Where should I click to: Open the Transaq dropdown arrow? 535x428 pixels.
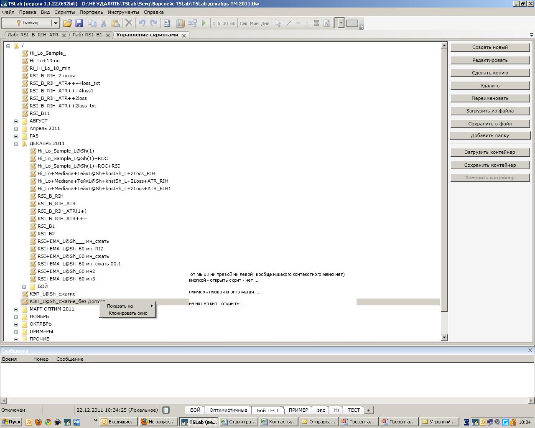[x=55, y=23]
